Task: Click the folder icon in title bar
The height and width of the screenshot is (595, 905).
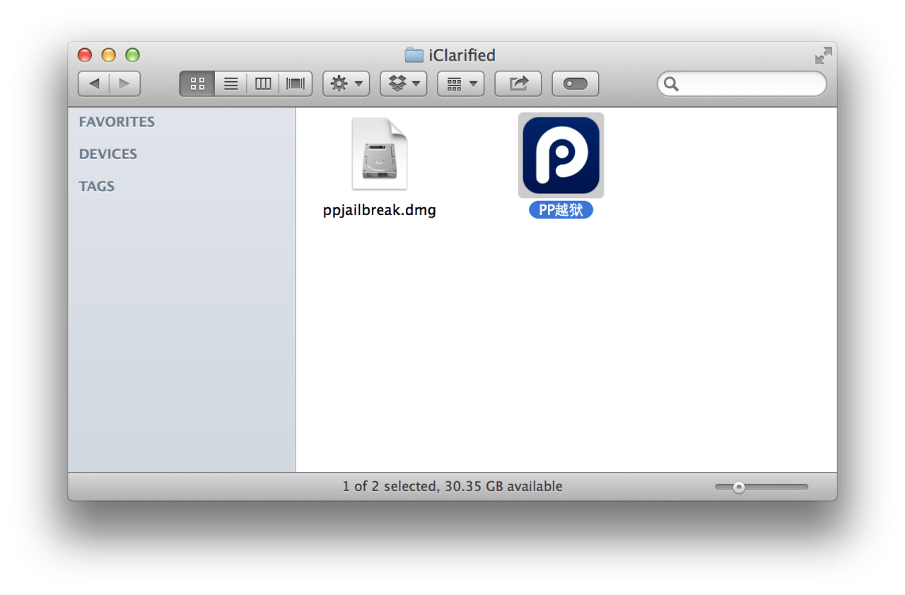Action: click(x=414, y=55)
